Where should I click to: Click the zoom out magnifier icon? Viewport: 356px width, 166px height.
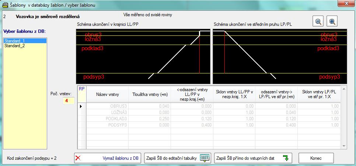tap(318, 21)
